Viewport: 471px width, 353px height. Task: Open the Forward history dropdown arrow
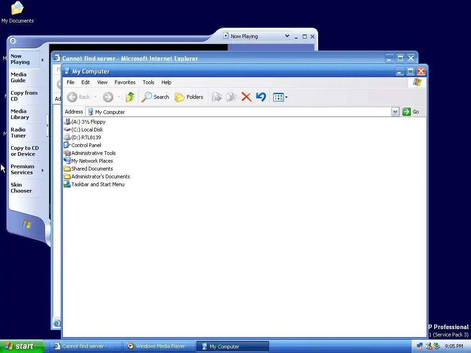click(x=119, y=97)
